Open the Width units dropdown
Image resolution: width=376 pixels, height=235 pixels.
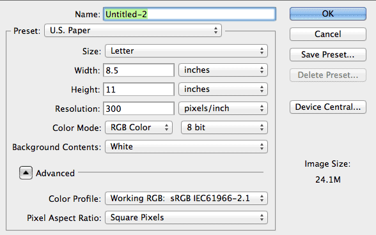223,70
